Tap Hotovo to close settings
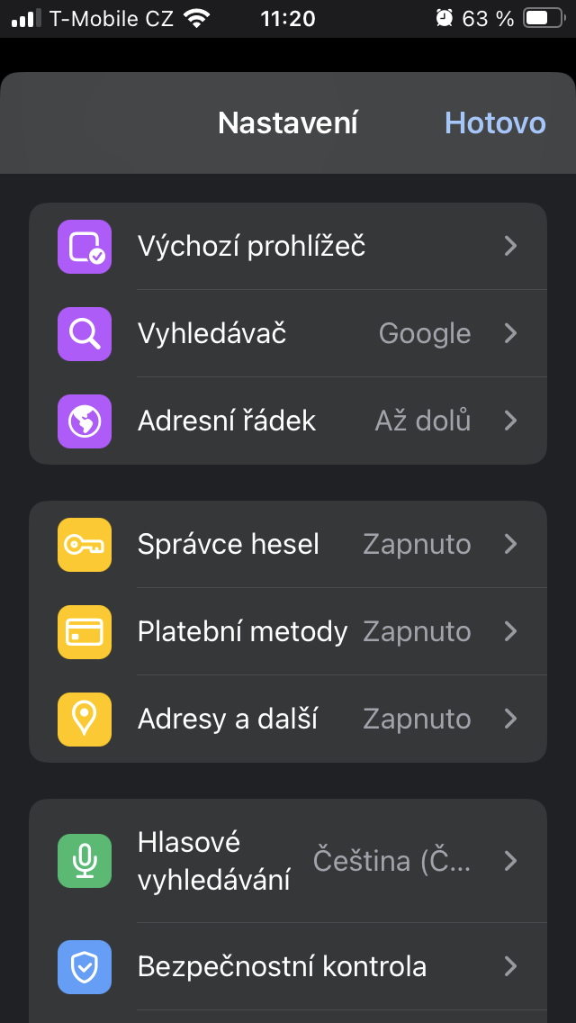The width and height of the screenshot is (576, 1023). (495, 122)
